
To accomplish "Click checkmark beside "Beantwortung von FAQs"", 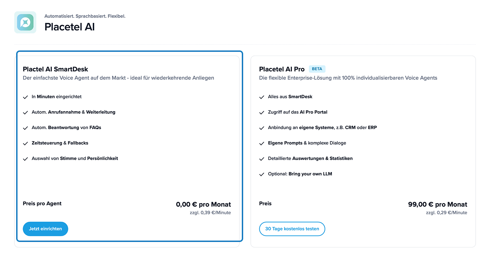I will click(25, 128).
